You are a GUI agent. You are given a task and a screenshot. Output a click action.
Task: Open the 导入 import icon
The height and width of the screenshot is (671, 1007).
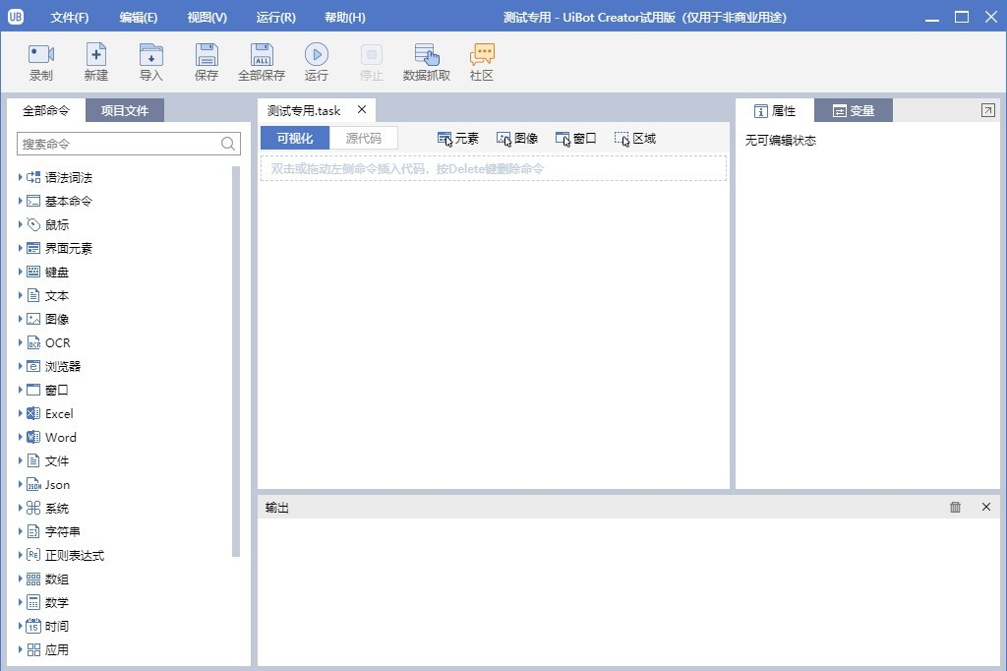[x=150, y=55]
